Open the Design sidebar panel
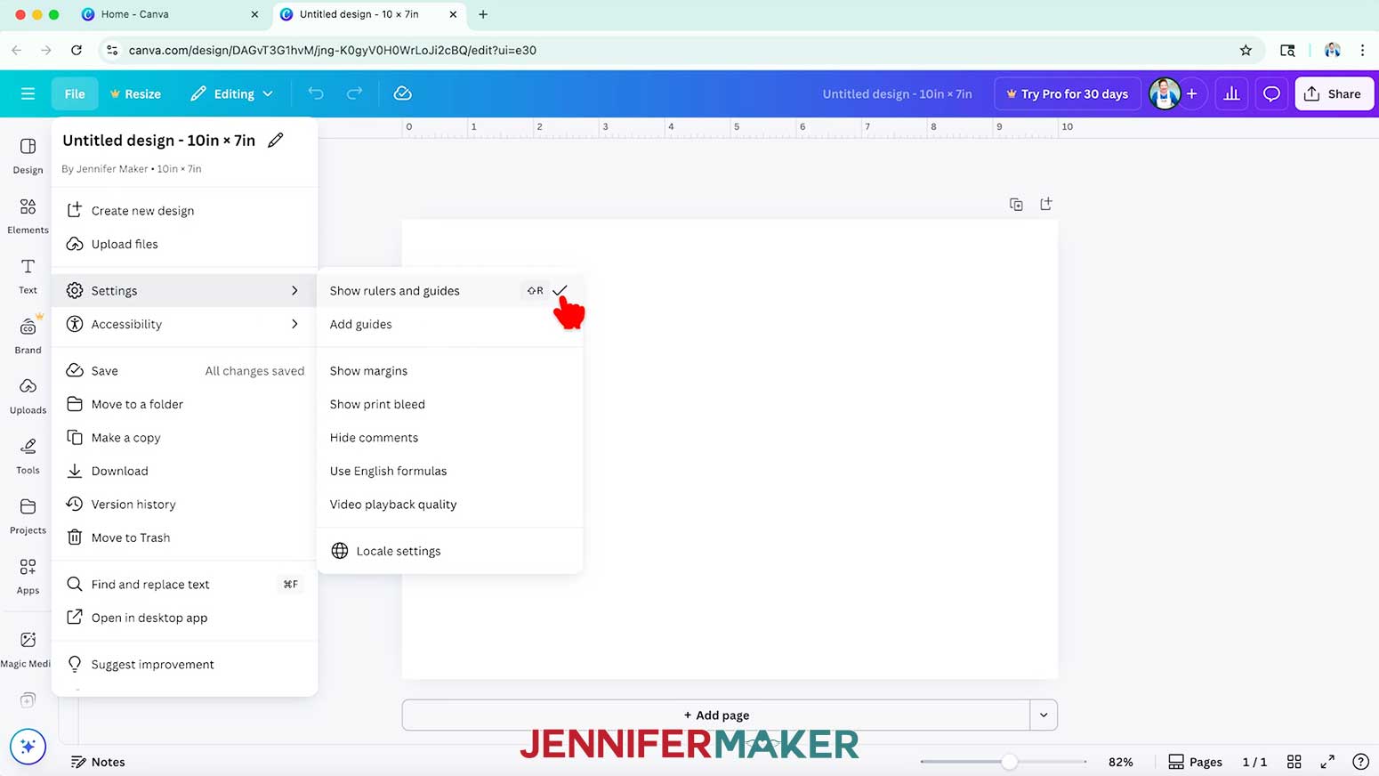1379x776 pixels. [28, 156]
